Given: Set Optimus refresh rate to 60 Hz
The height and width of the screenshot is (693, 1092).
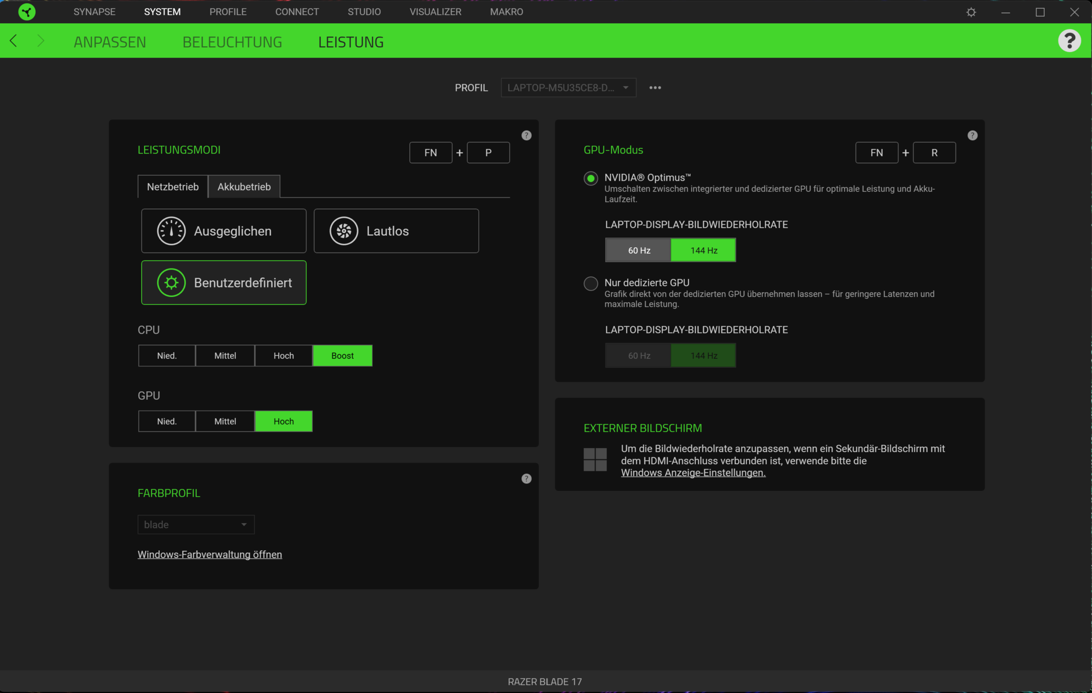Looking at the screenshot, I should point(638,250).
